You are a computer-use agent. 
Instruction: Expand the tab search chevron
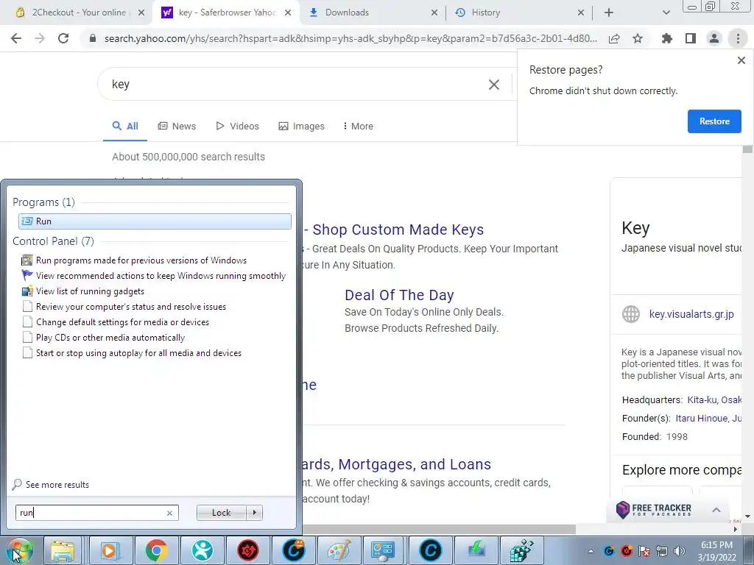click(x=666, y=13)
